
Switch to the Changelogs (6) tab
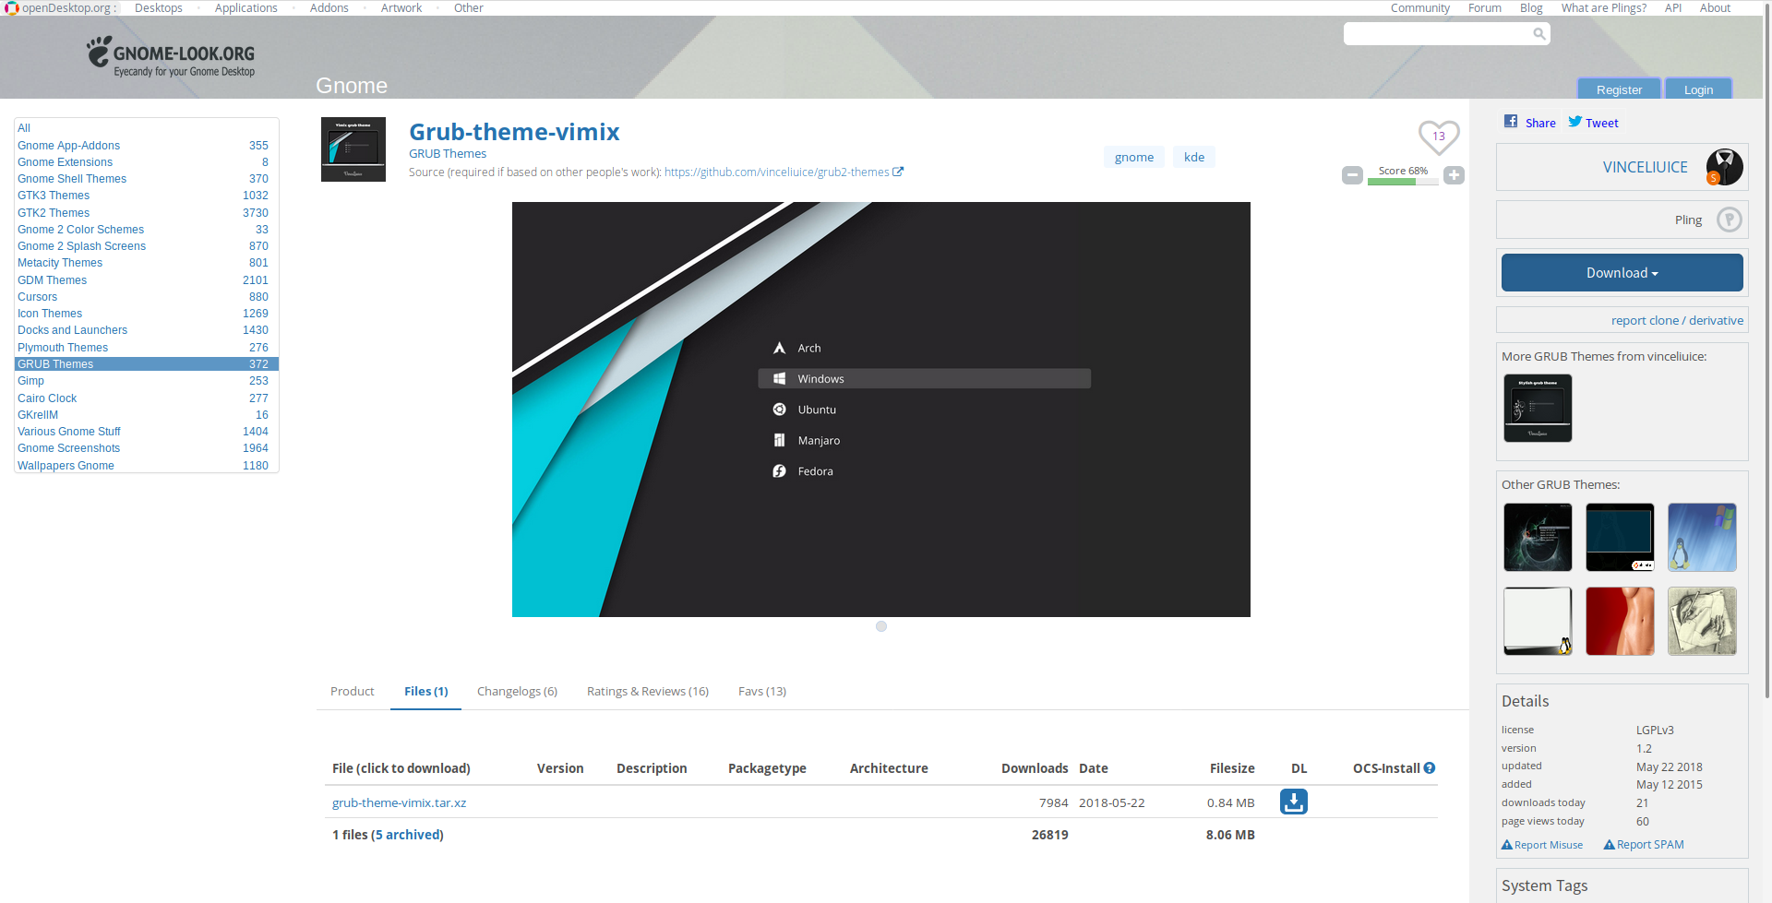tap(517, 691)
